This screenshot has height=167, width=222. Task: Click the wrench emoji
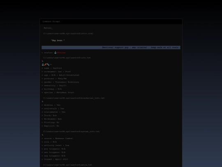[x=48, y=65]
